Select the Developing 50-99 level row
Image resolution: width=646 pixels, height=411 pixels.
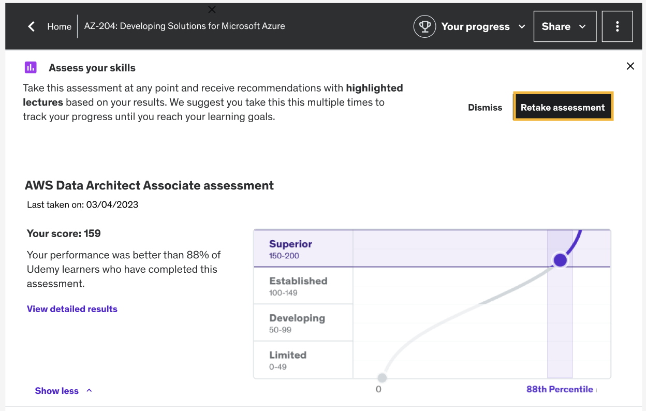(303, 322)
